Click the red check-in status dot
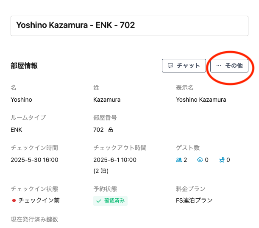 tap(14, 200)
